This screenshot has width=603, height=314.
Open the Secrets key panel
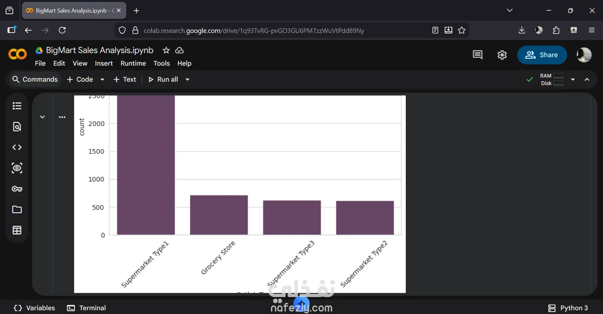[x=17, y=189]
